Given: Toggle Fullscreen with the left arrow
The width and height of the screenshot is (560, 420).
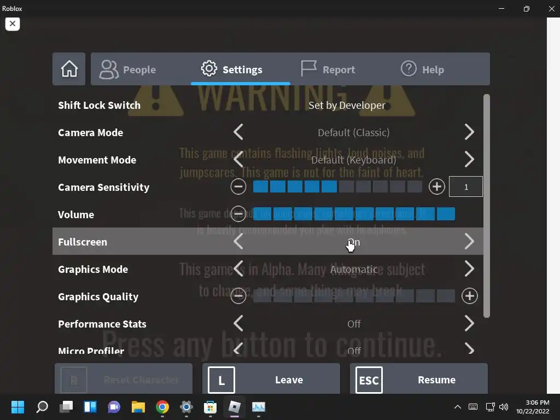Looking at the screenshot, I should point(238,241).
